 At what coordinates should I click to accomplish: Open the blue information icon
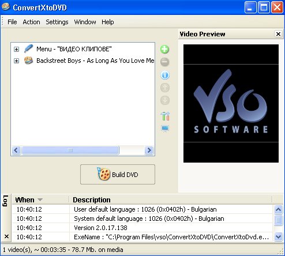click(165, 75)
